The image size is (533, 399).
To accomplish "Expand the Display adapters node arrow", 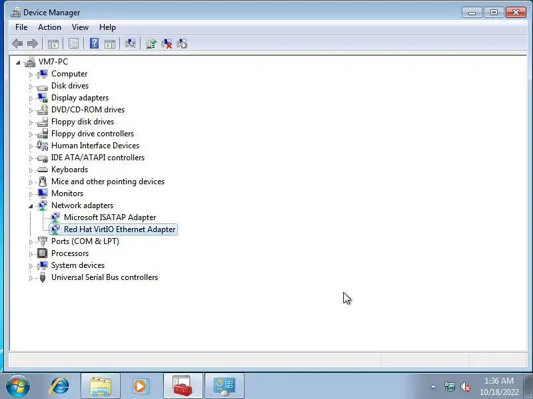I will [31, 98].
